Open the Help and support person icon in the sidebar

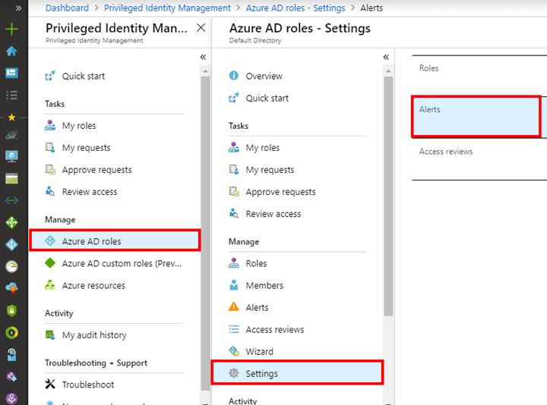11,355
